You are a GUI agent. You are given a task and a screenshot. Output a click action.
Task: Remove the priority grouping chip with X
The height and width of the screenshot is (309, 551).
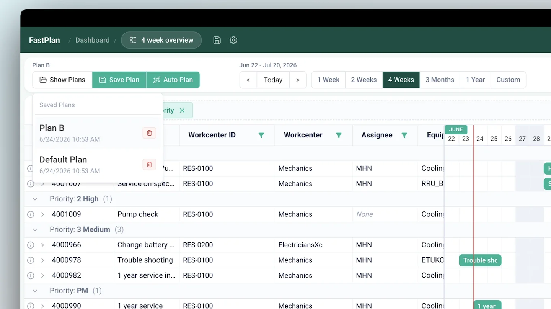tap(182, 110)
